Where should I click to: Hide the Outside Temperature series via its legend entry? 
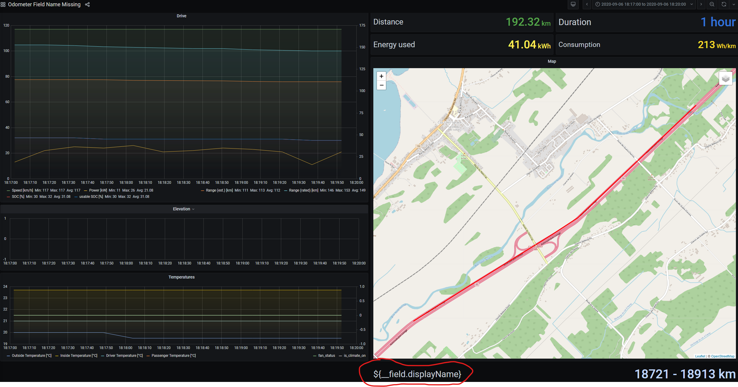[31, 355]
